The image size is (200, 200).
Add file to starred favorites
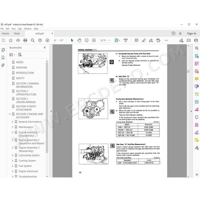click(x=11, y=41)
